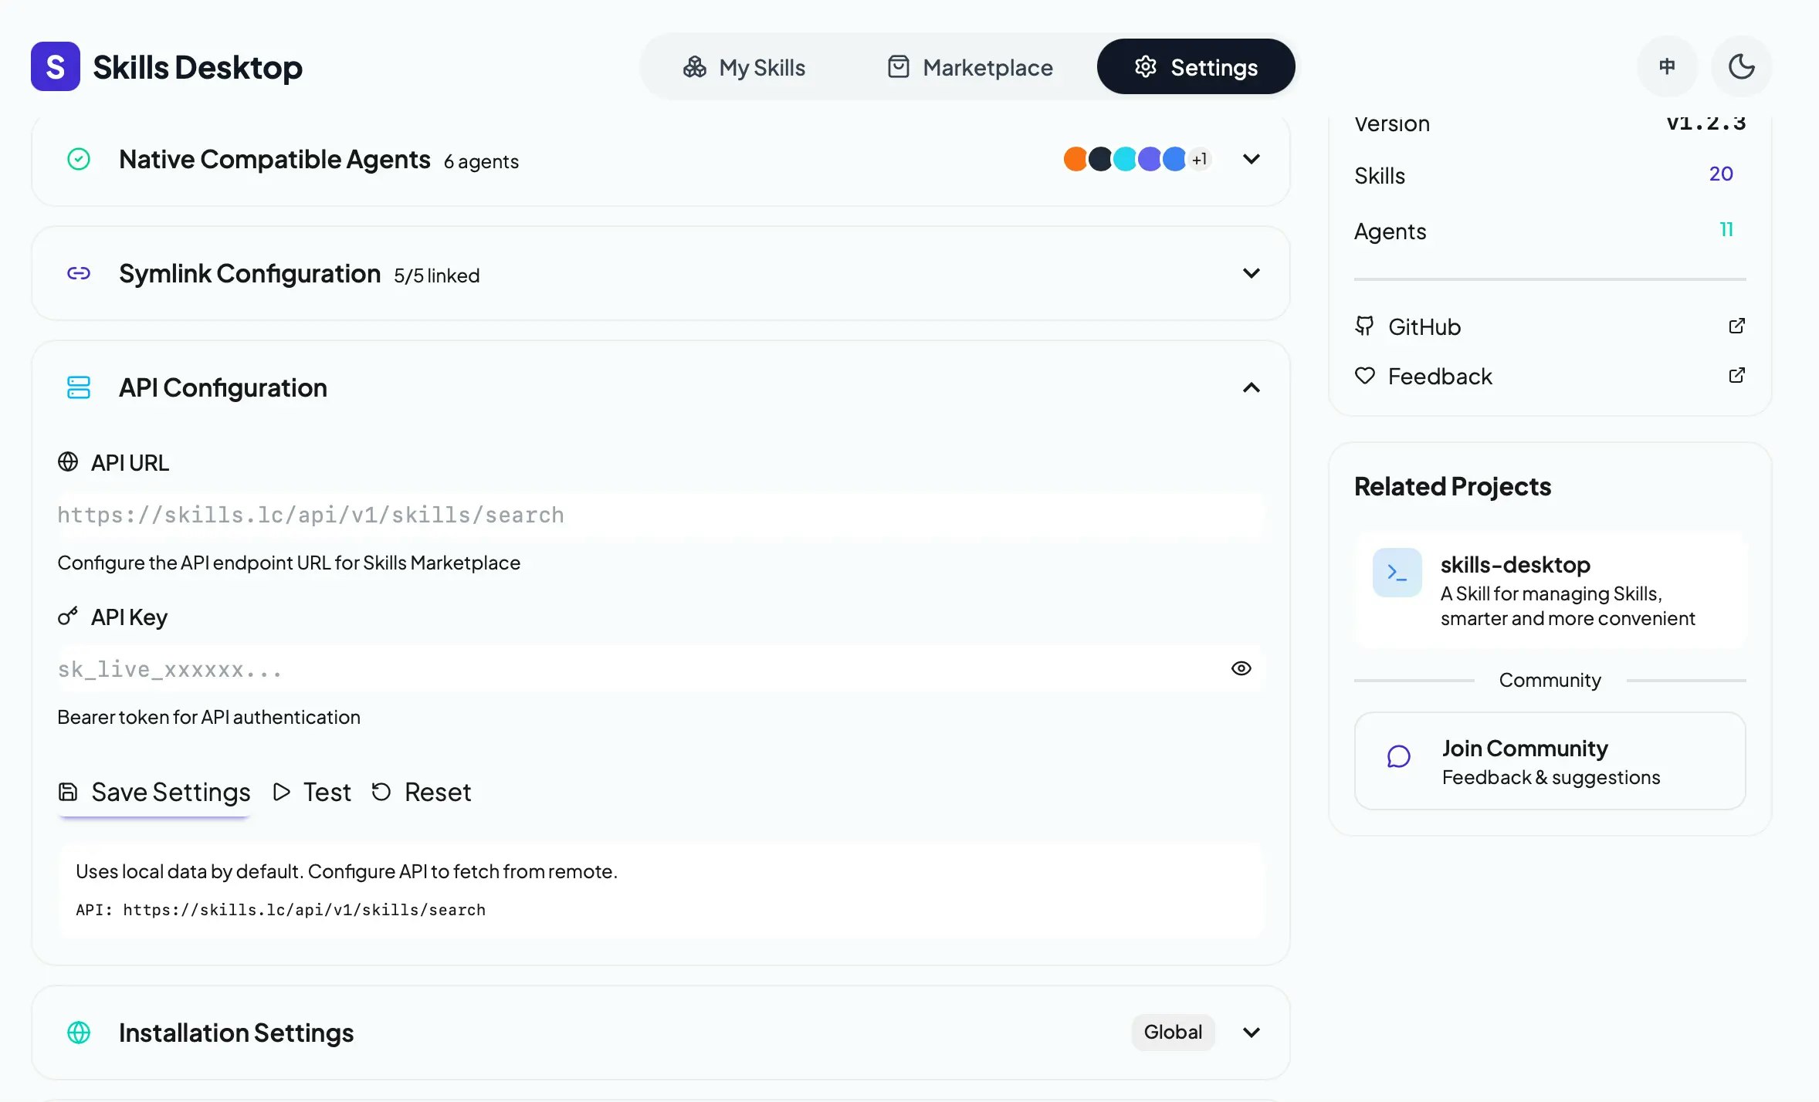Toggle dark mode with the moon icon
1819x1102 pixels.
click(1741, 66)
